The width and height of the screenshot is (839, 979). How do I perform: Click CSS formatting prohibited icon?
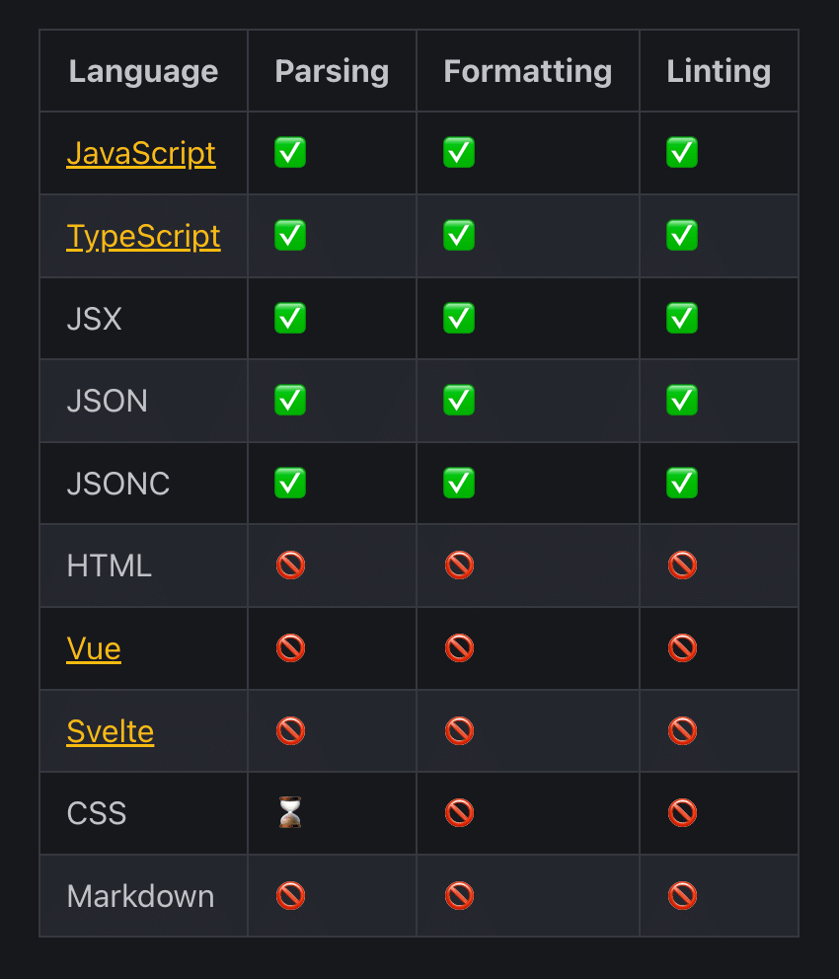[x=459, y=813]
